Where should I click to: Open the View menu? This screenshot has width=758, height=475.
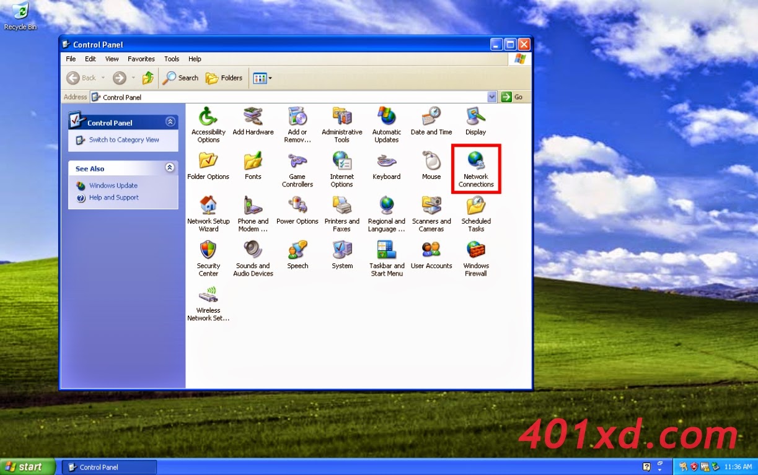point(112,59)
